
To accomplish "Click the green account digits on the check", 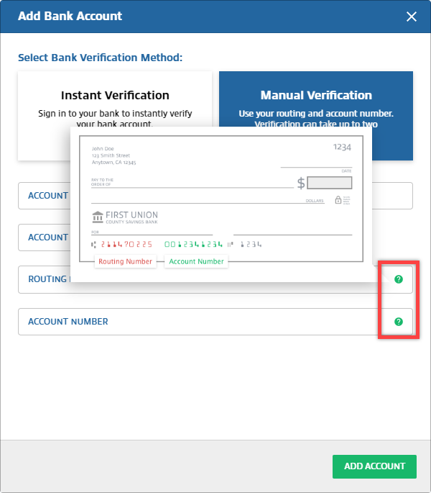I will (193, 244).
